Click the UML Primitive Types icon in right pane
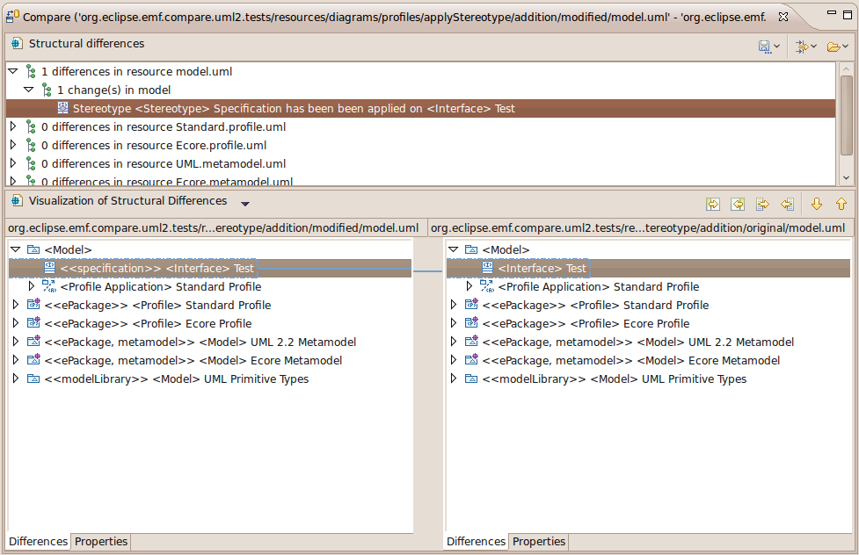 [471, 378]
